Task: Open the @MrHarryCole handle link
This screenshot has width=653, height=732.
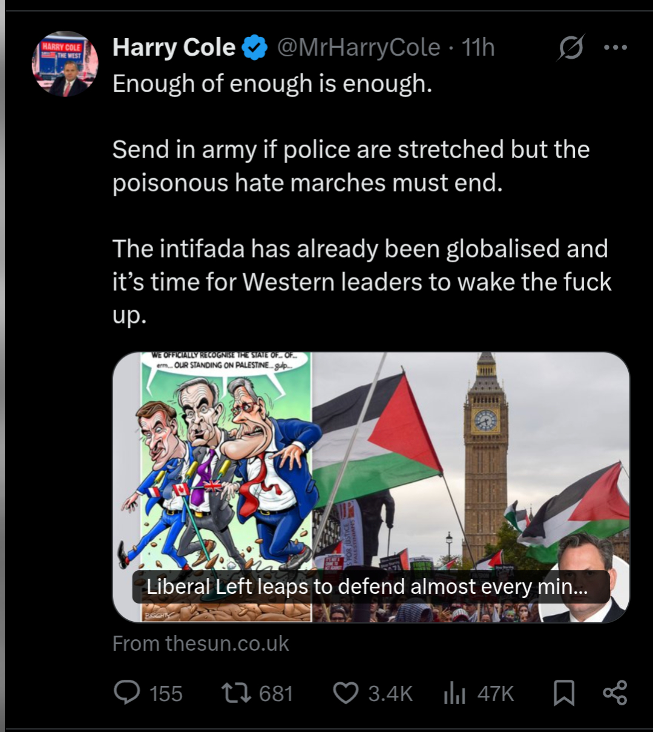Action: point(358,47)
